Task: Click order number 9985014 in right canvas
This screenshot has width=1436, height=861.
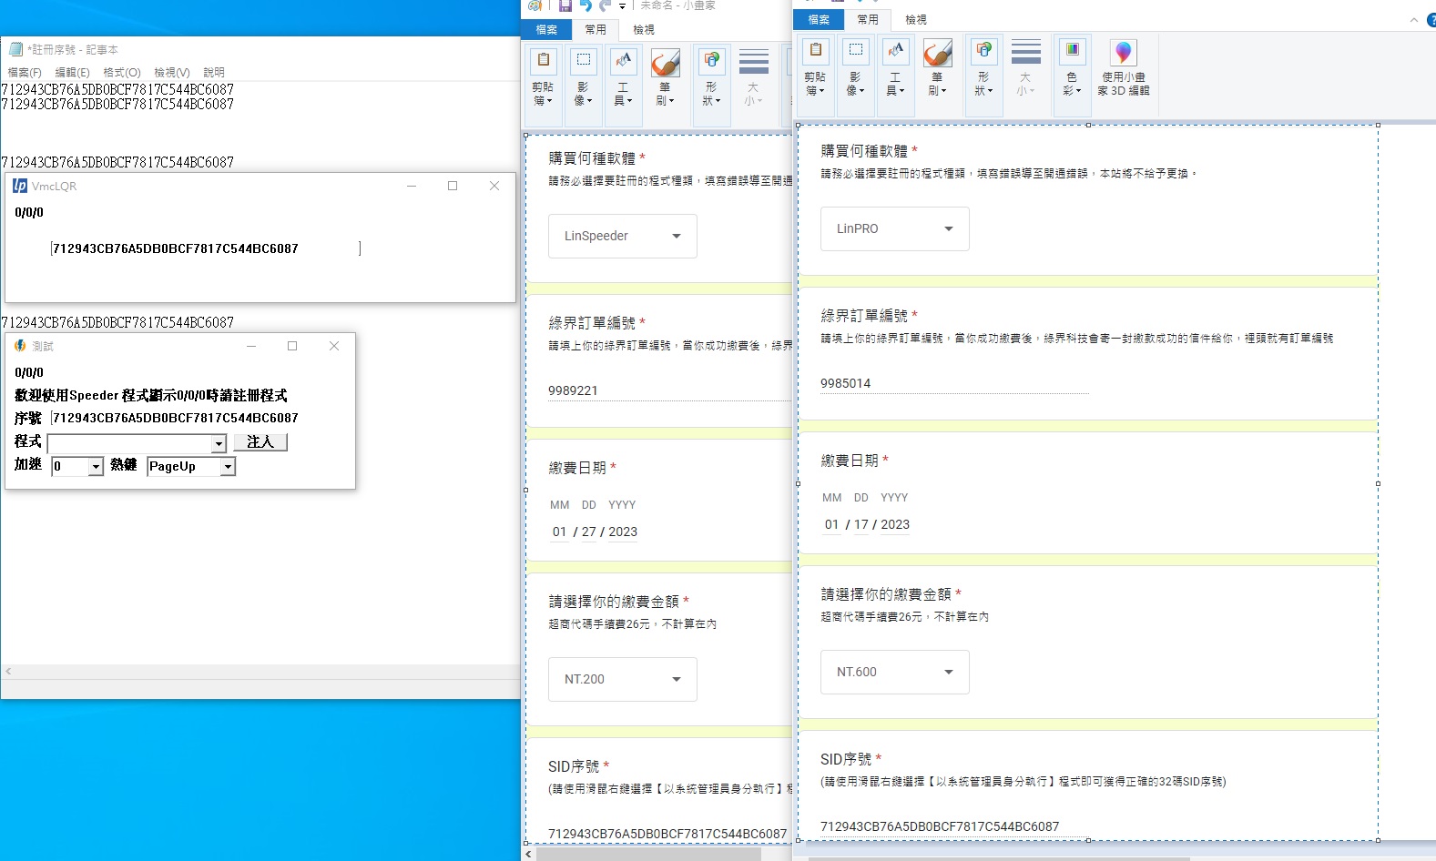Action: click(845, 383)
